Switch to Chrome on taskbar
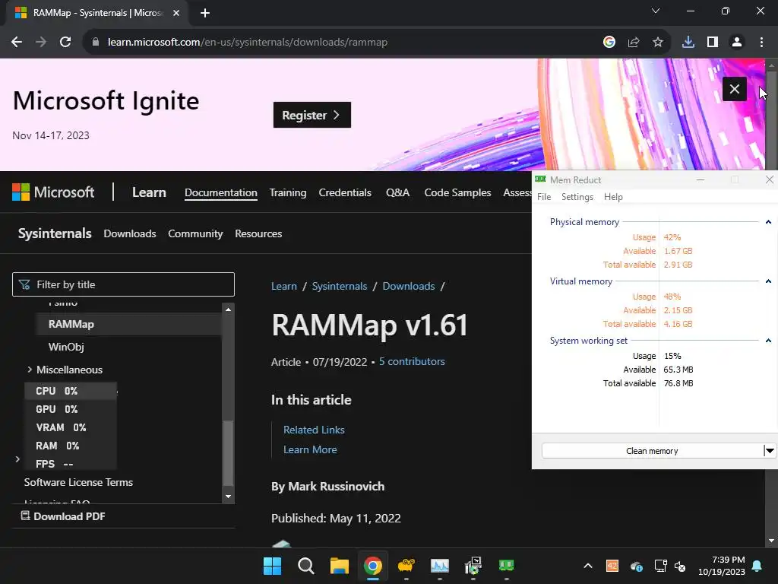Image resolution: width=778 pixels, height=584 pixels. (372, 566)
